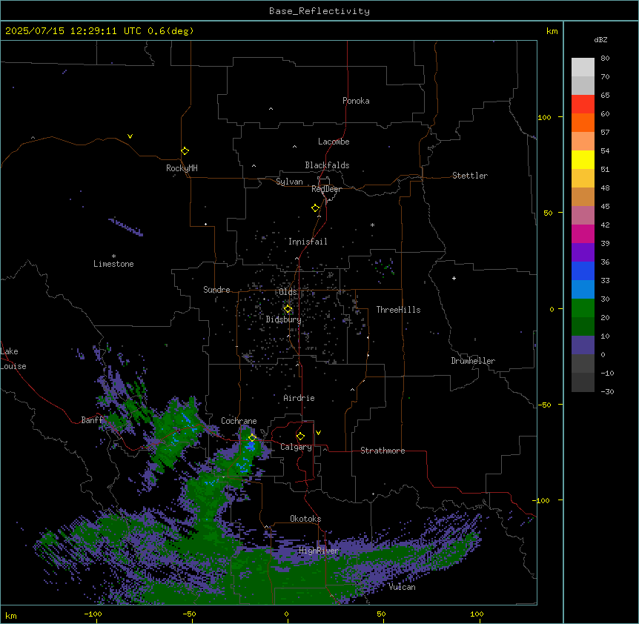This screenshot has height=624, width=639.
Task: Click the purple echo streak northeast of Limestone
Action: (126, 227)
